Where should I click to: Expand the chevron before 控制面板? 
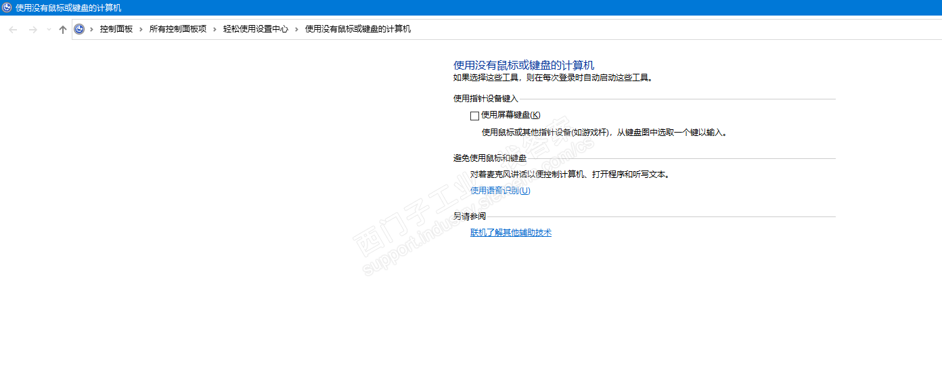[91, 29]
